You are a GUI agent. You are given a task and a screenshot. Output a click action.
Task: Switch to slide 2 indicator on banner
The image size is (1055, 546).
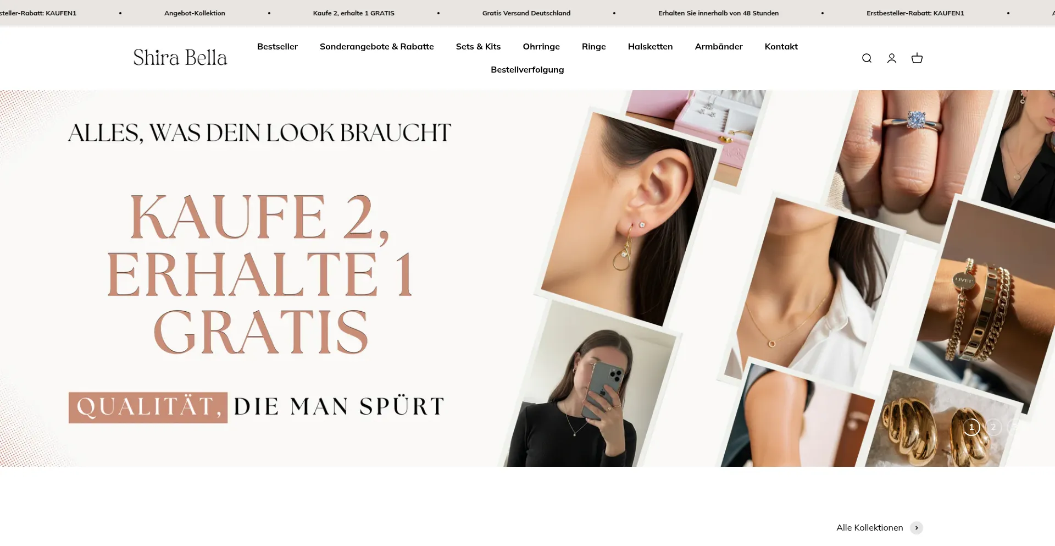click(993, 427)
